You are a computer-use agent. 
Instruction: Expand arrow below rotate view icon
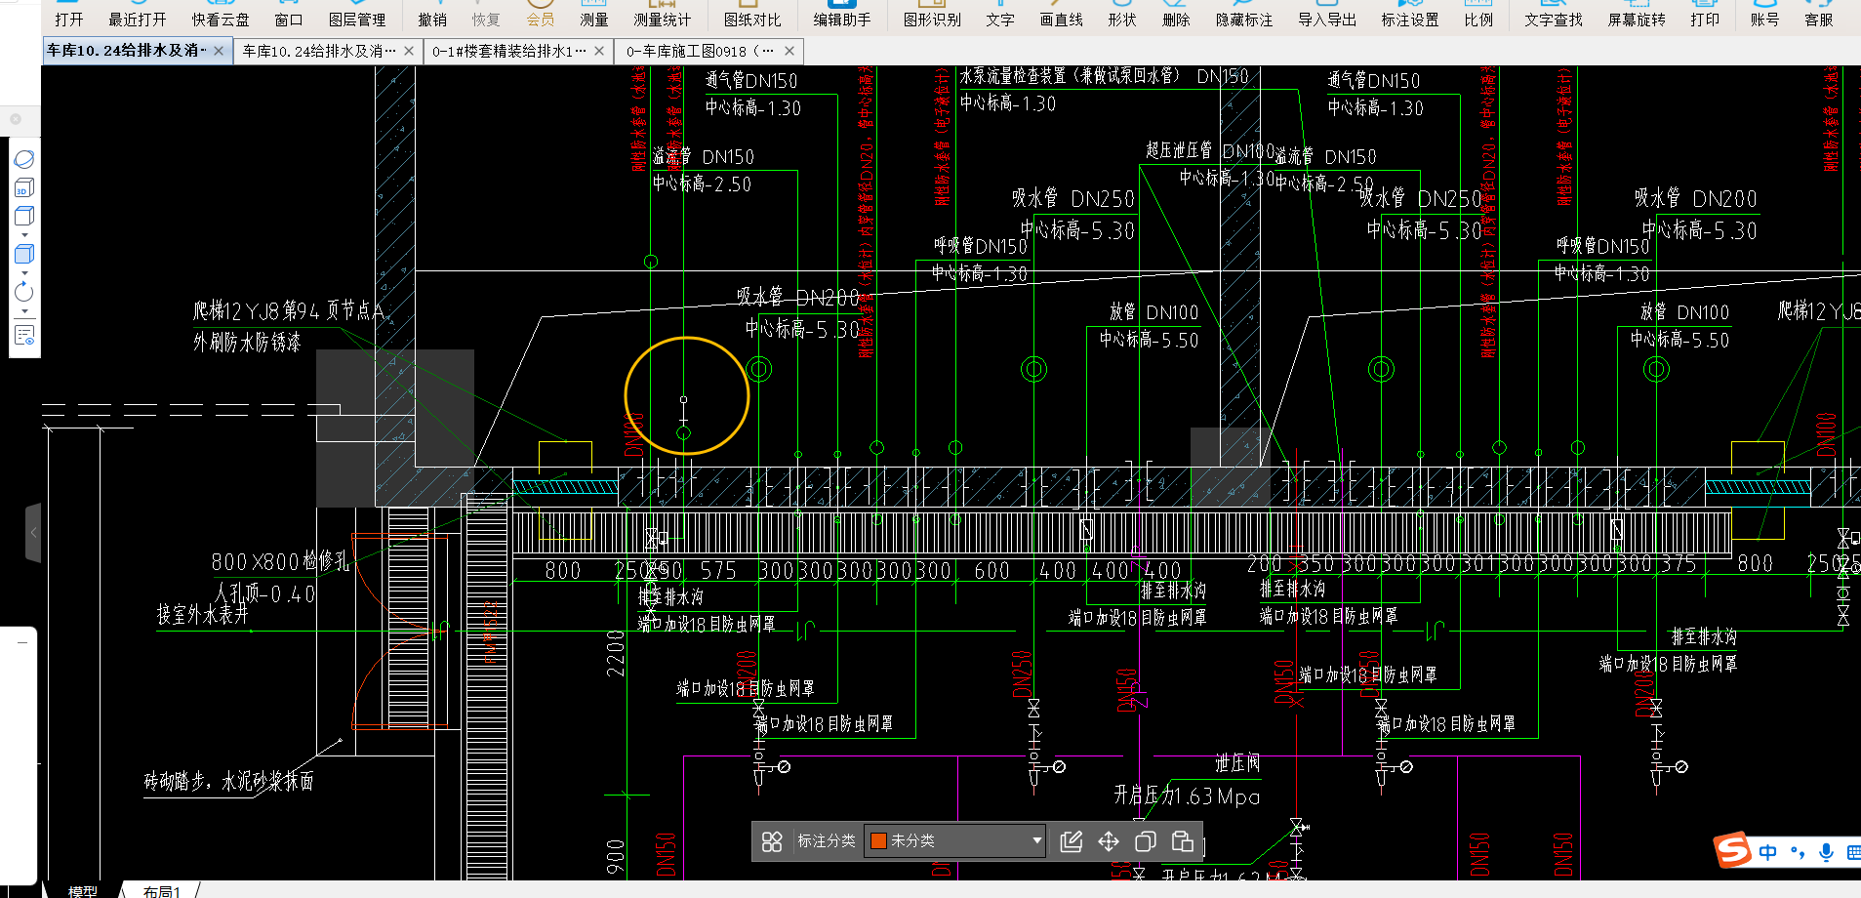click(x=24, y=311)
